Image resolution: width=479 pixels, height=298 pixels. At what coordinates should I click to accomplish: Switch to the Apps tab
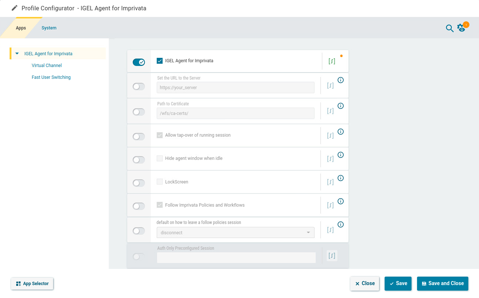pyautogui.click(x=21, y=28)
